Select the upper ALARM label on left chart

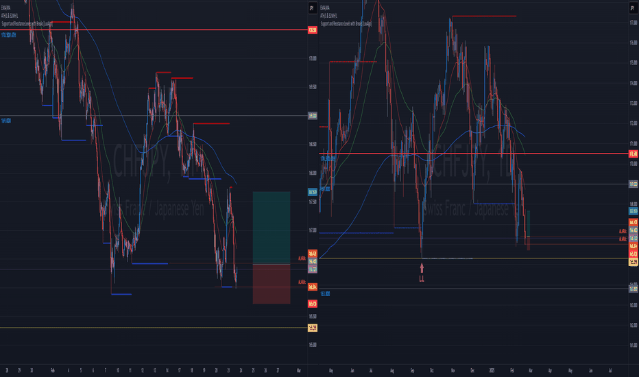(x=302, y=258)
